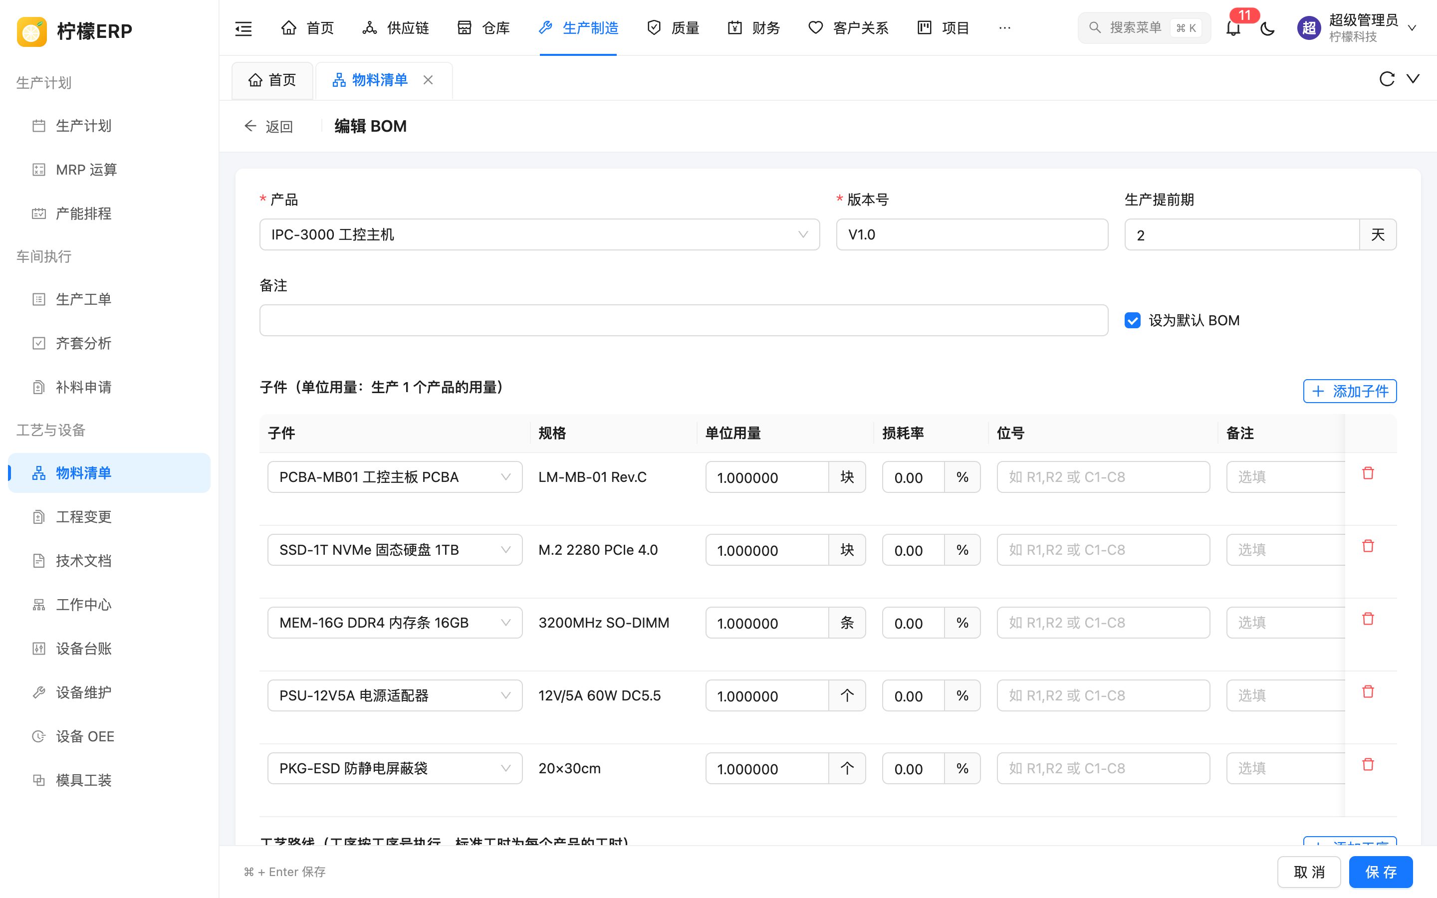Open 仓库 top menu

click(x=483, y=28)
